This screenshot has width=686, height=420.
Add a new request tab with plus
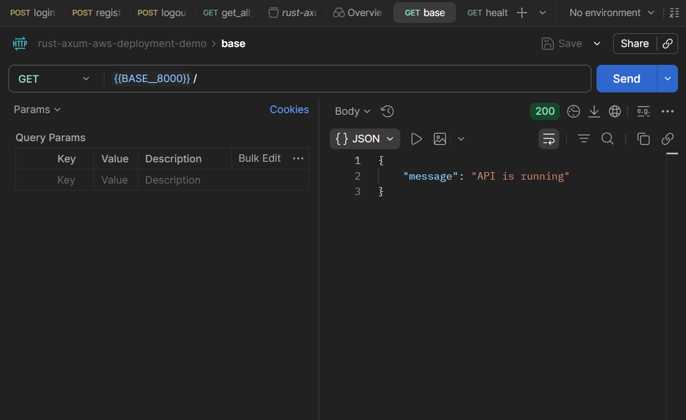pos(521,13)
